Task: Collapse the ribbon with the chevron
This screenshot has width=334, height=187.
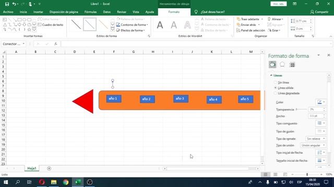Action: (x=331, y=36)
